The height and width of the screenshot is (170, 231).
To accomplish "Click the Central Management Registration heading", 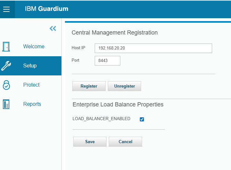I will pyautogui.click(x=115, y=33).
